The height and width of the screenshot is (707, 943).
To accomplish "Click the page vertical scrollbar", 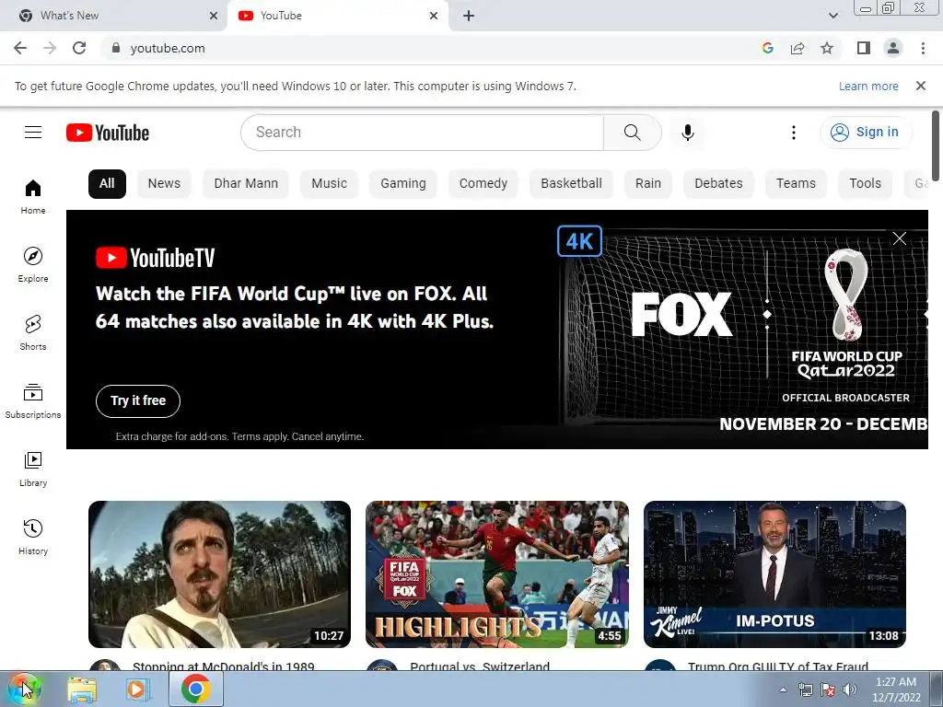I will [936, 145].
